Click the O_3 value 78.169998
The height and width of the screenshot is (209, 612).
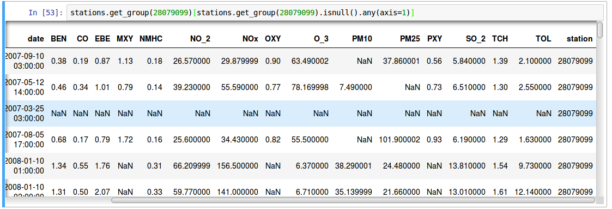coord(310,87)
